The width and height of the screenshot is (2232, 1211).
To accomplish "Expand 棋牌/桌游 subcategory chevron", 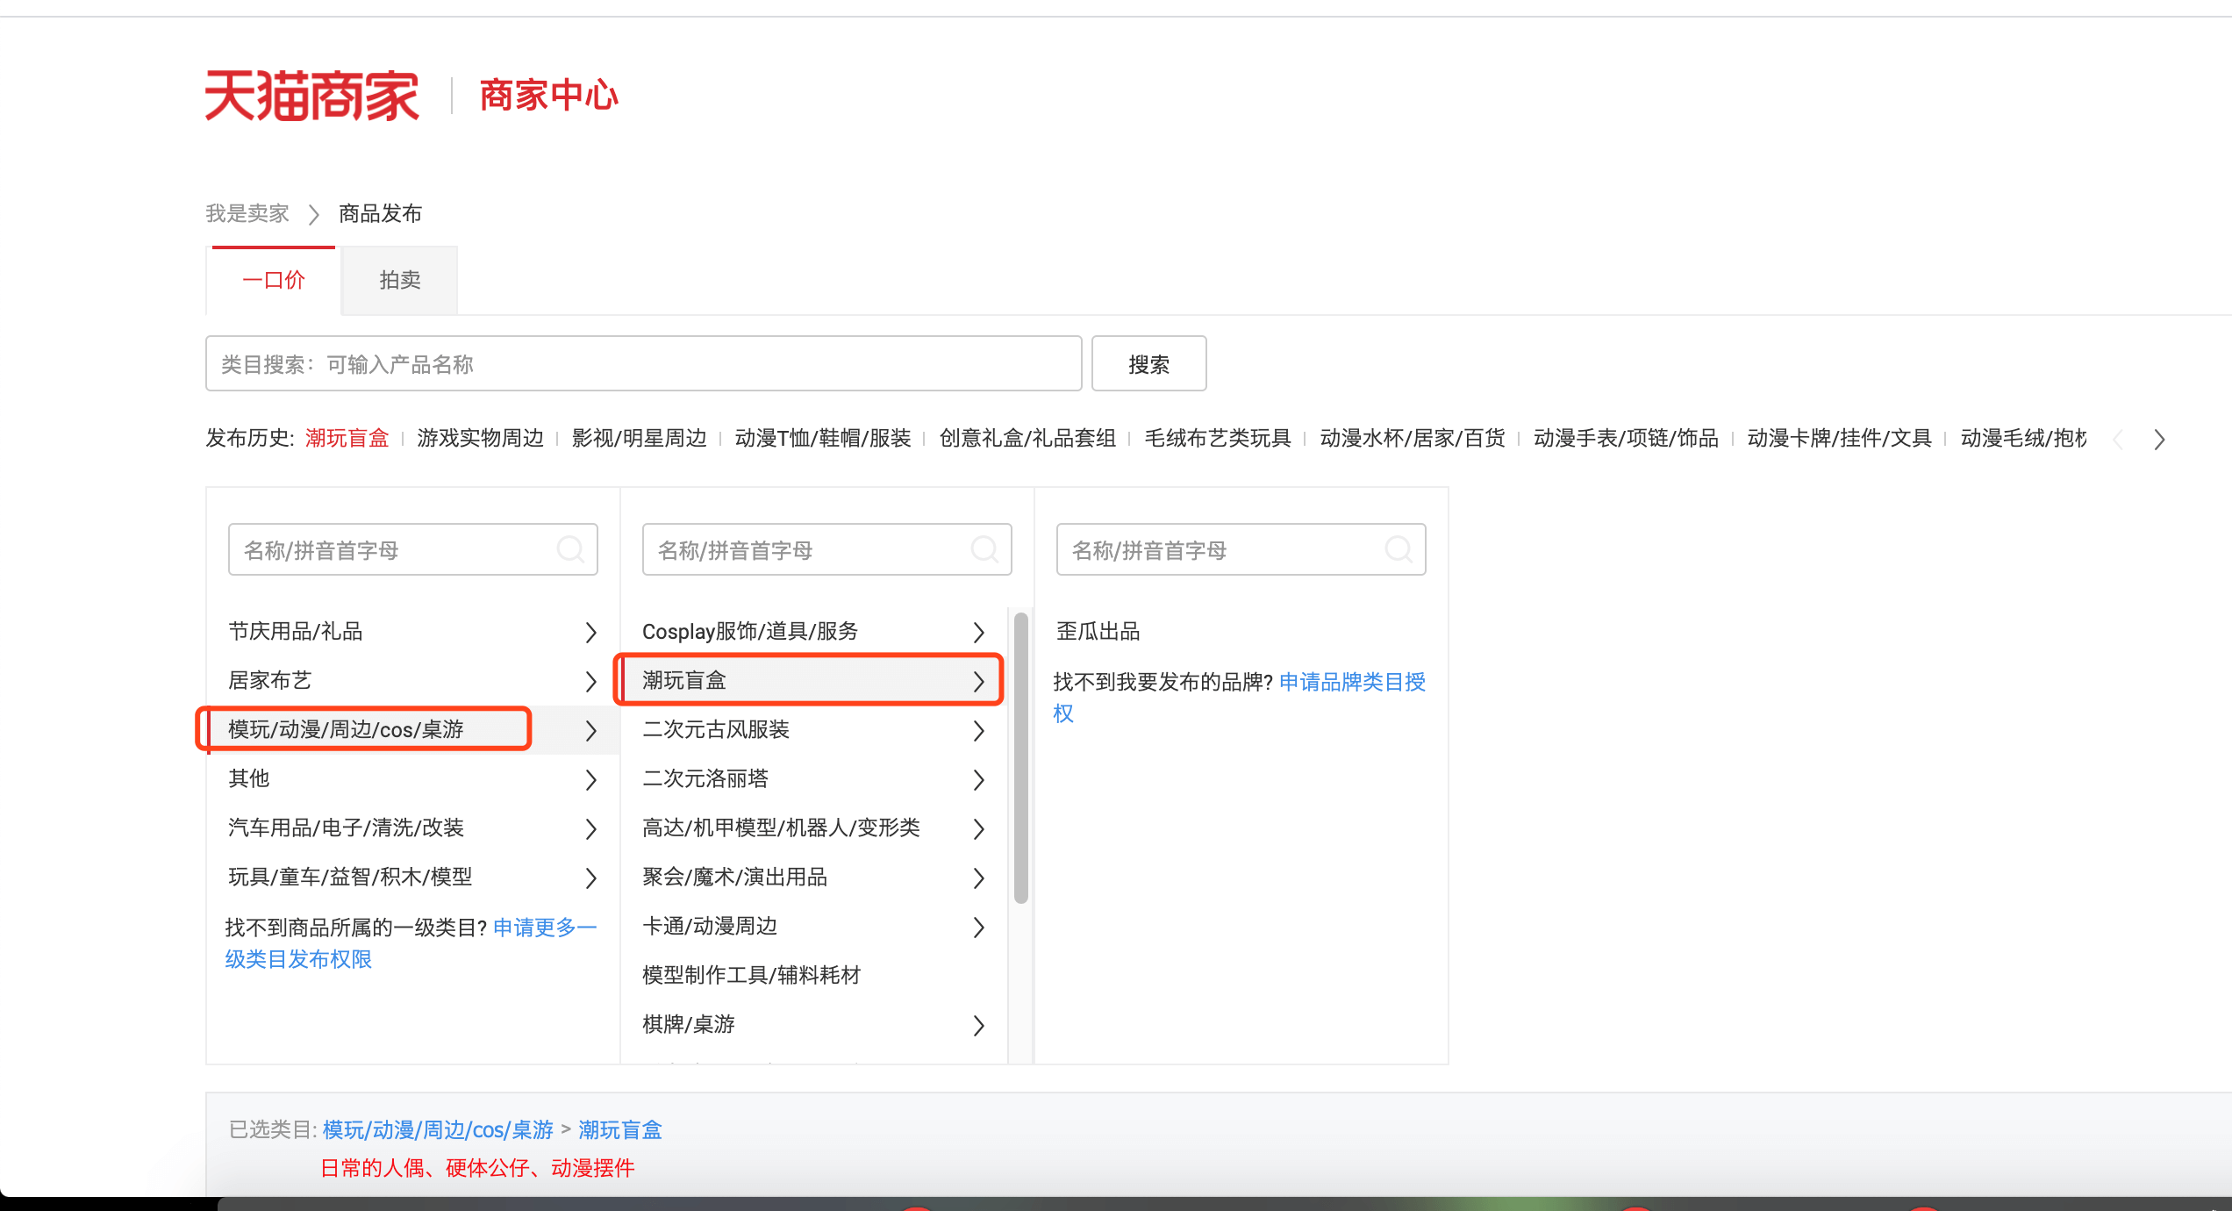I will pos(978,1025).
